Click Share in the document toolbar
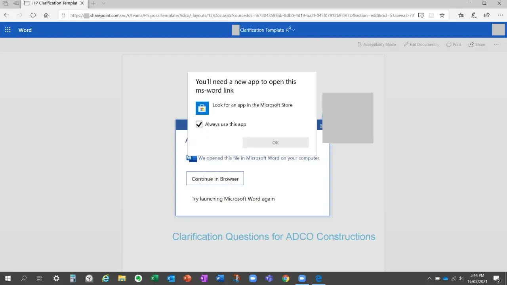The height and width of the screenshot is (285, 507). point(477,44)
